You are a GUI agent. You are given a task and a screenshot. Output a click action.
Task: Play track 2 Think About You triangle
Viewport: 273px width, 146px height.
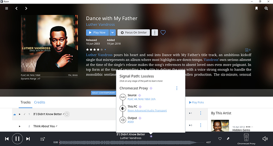(x=20, y=126)
